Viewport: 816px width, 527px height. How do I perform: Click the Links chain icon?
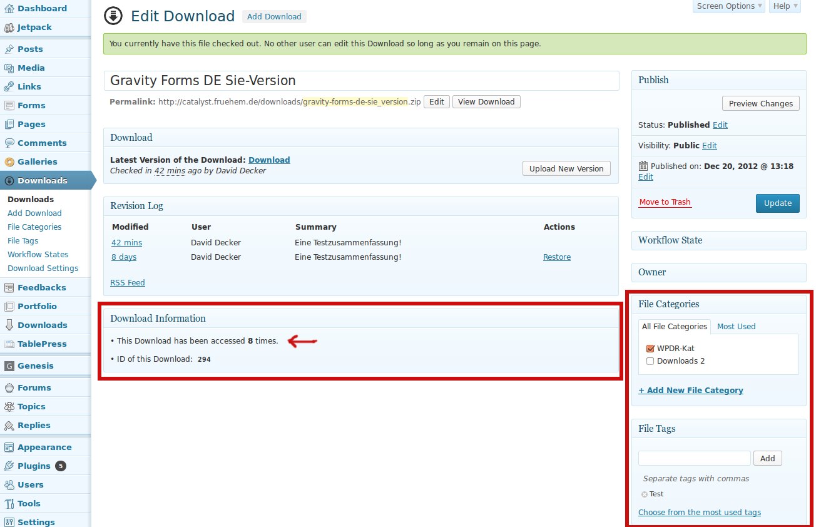[9, 87]
